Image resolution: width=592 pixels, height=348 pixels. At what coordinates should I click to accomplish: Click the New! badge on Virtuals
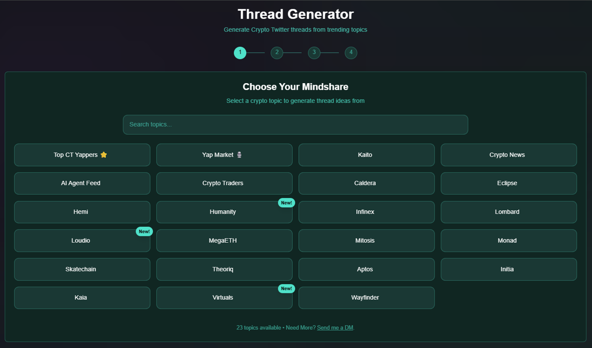pos(286,289)
